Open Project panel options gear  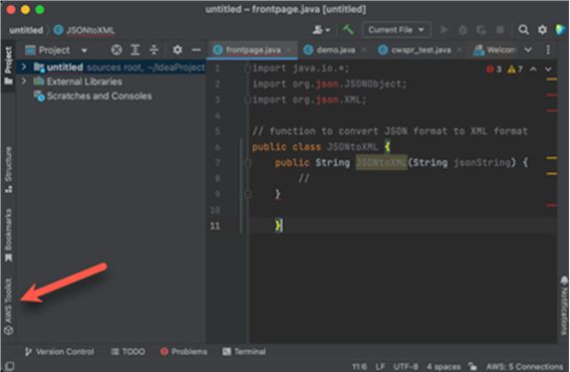click(177, 50)
